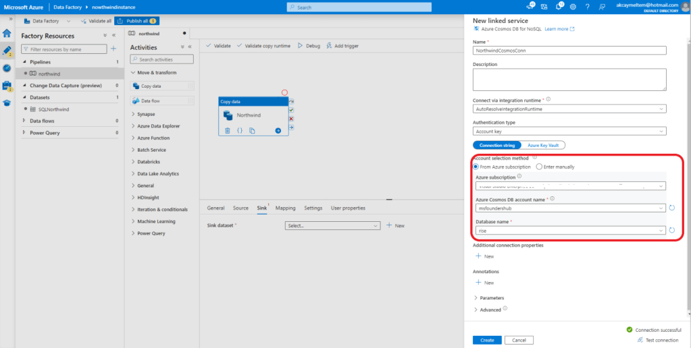Expand the Synapse activities group
The height and width of the screenshot is (348, 691).
[x=146, y=114]
